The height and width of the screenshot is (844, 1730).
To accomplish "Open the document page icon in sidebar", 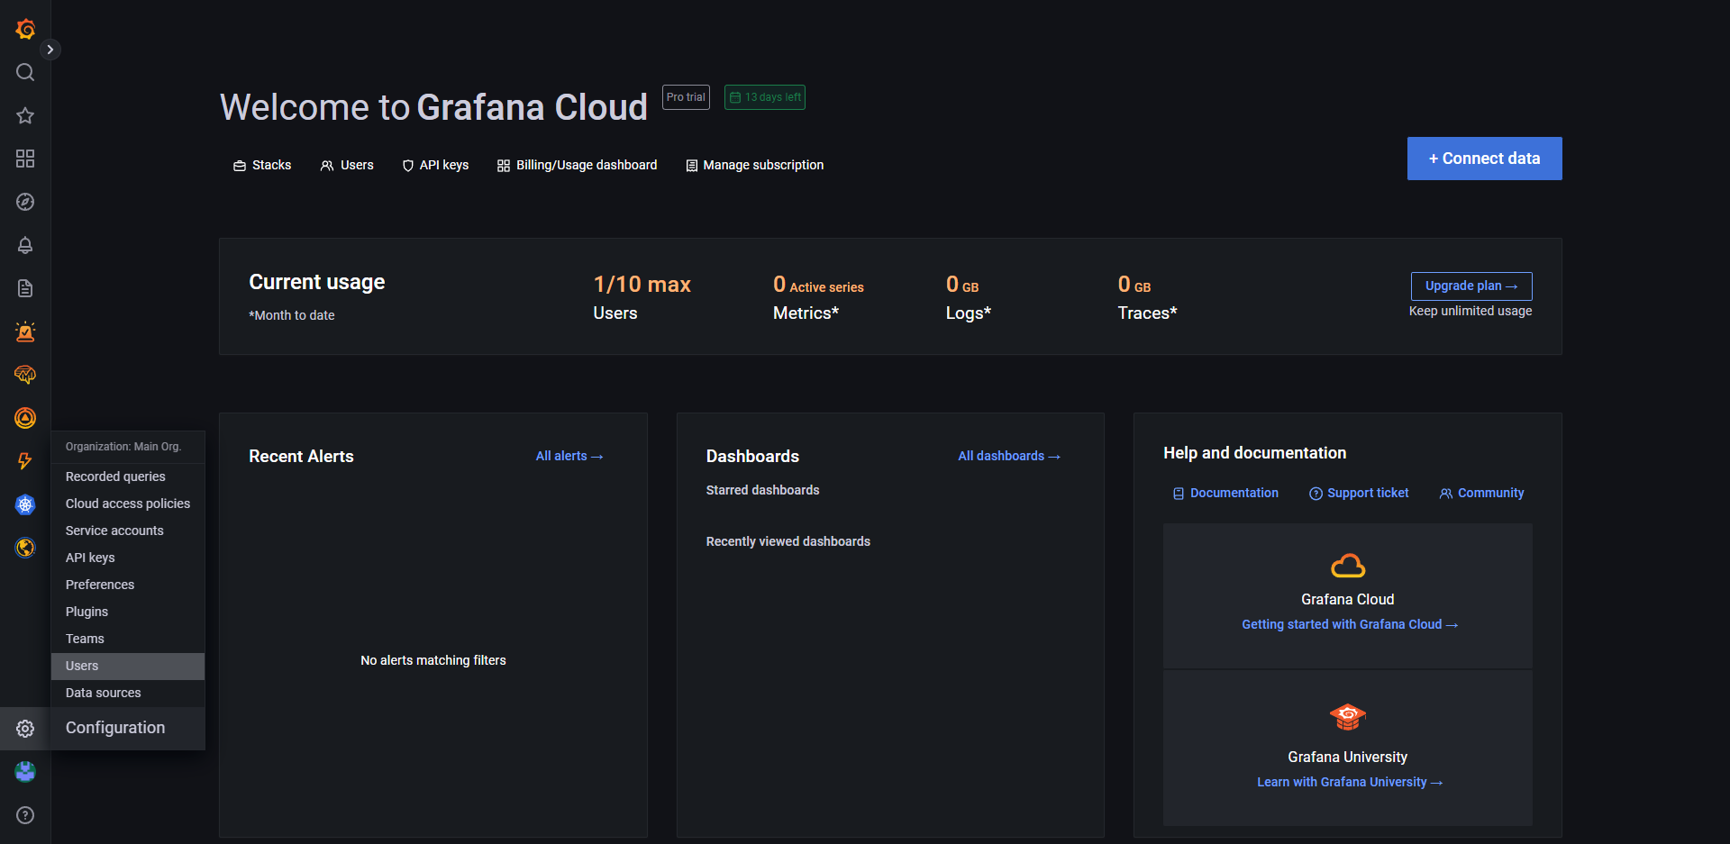I will pos(25,288).
